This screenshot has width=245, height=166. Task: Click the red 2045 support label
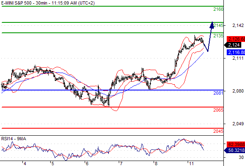(218, 131)
